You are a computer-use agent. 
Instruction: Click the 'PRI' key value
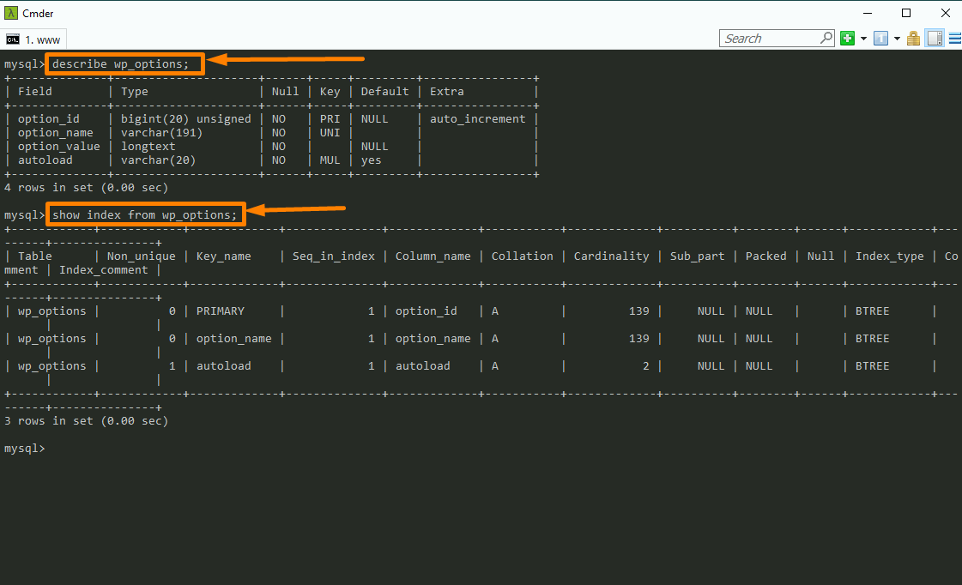(x=330, y=119)
